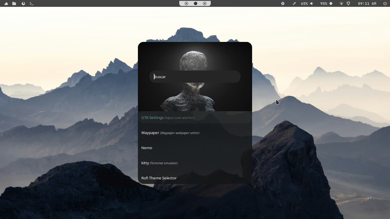Select the active middle workspace dot
The width and height of the screenshot is (390, 219).
tap(196, 3)
